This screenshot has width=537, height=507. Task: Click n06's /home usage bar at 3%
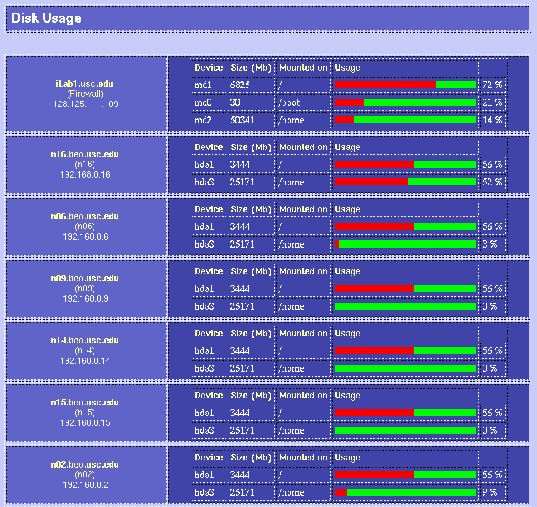(x=405, y=244)
